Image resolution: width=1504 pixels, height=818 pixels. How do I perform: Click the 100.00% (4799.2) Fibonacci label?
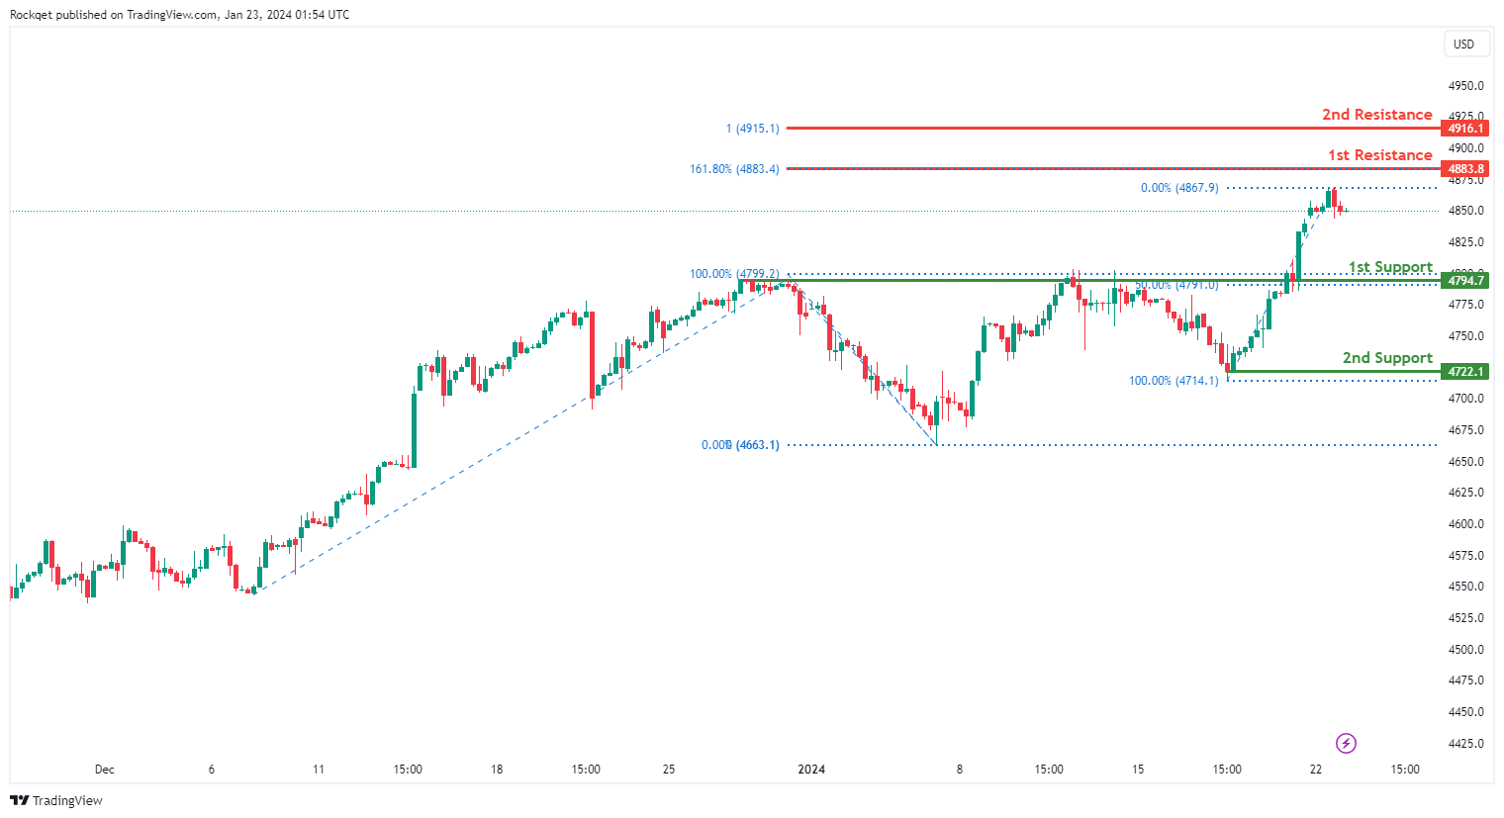[x=734, y=274]
